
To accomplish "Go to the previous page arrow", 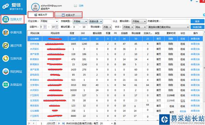I will click(33, 123).
